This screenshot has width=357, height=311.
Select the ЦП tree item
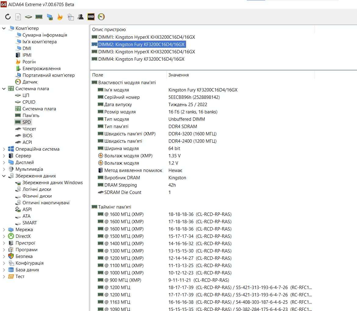[x=26, y=95]
